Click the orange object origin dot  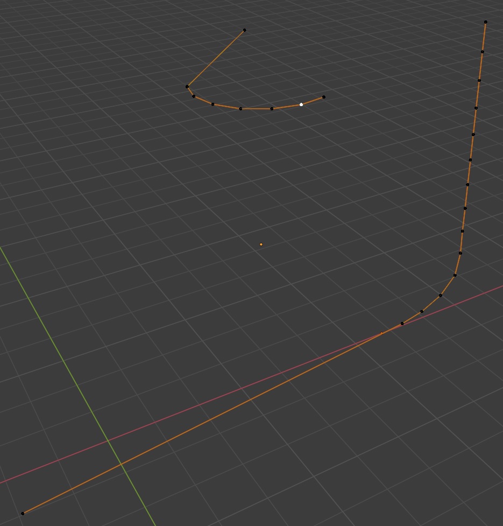pyautogui.click(x=261, y=244)
